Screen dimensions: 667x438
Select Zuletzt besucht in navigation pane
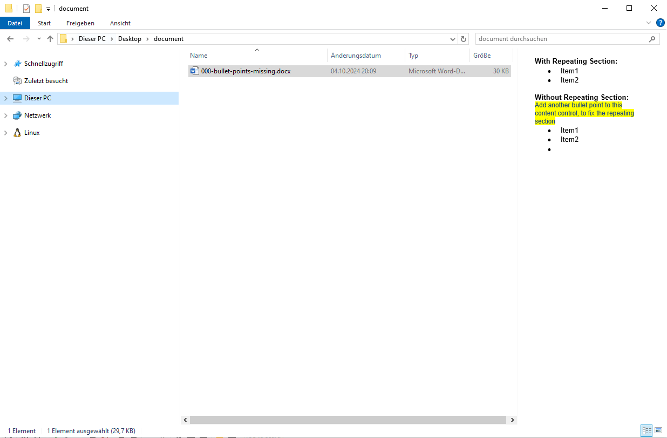point(46,81)
